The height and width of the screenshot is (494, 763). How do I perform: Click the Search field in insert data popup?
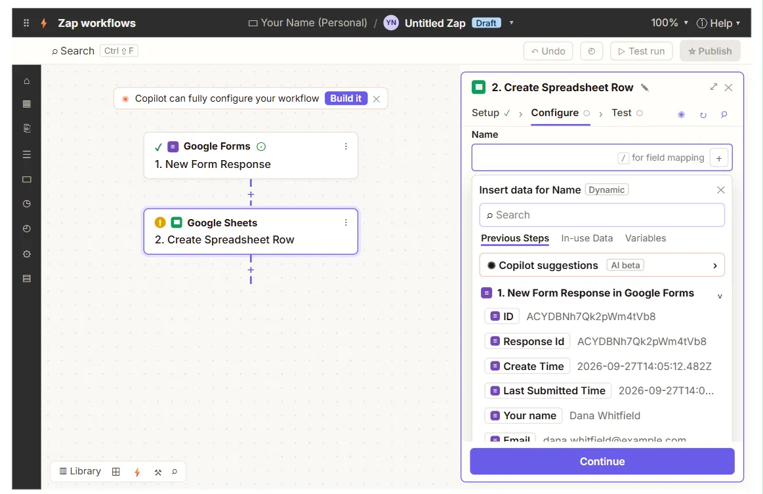coord(602,215)
